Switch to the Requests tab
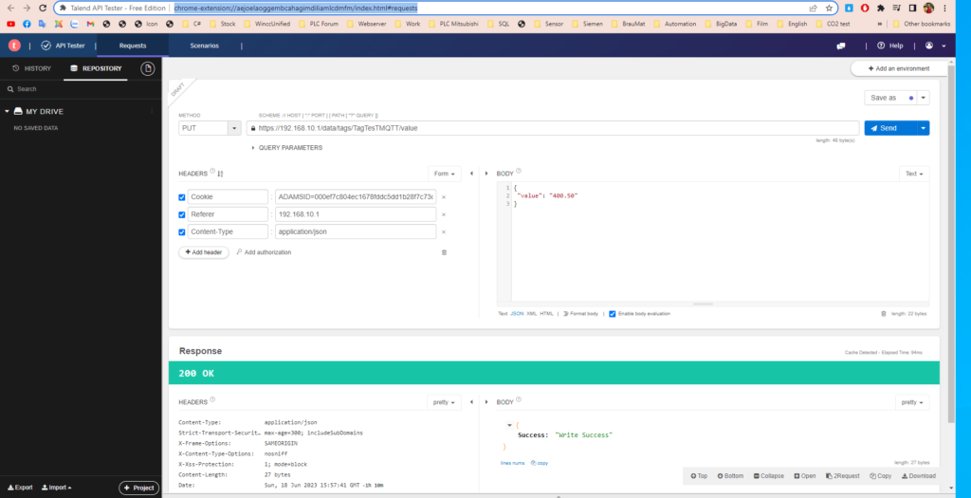 (x=133, y=46)
